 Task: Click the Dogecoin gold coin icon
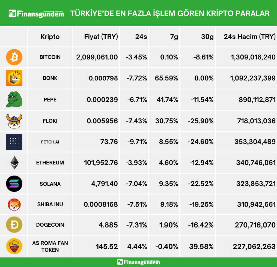[14, 225]
